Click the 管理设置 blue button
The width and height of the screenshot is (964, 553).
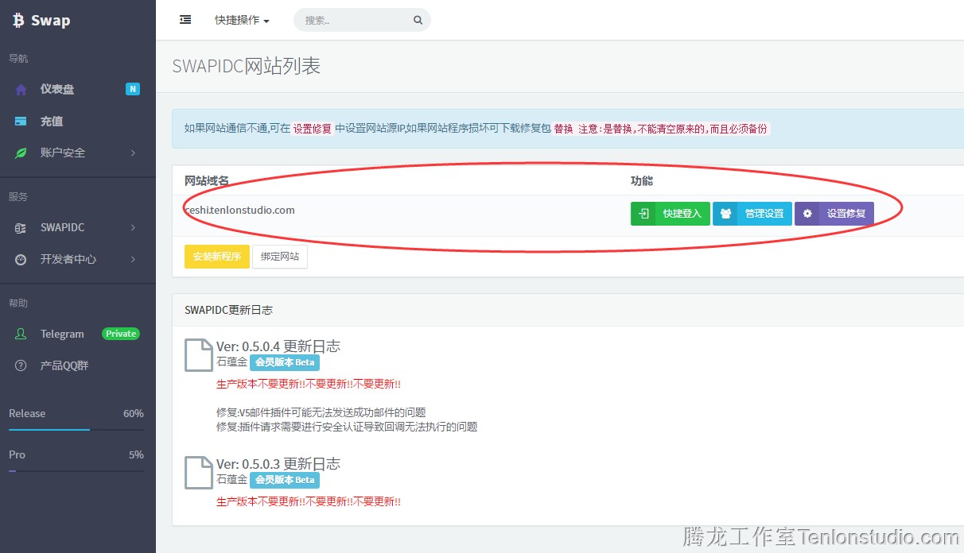pos(752,214)
